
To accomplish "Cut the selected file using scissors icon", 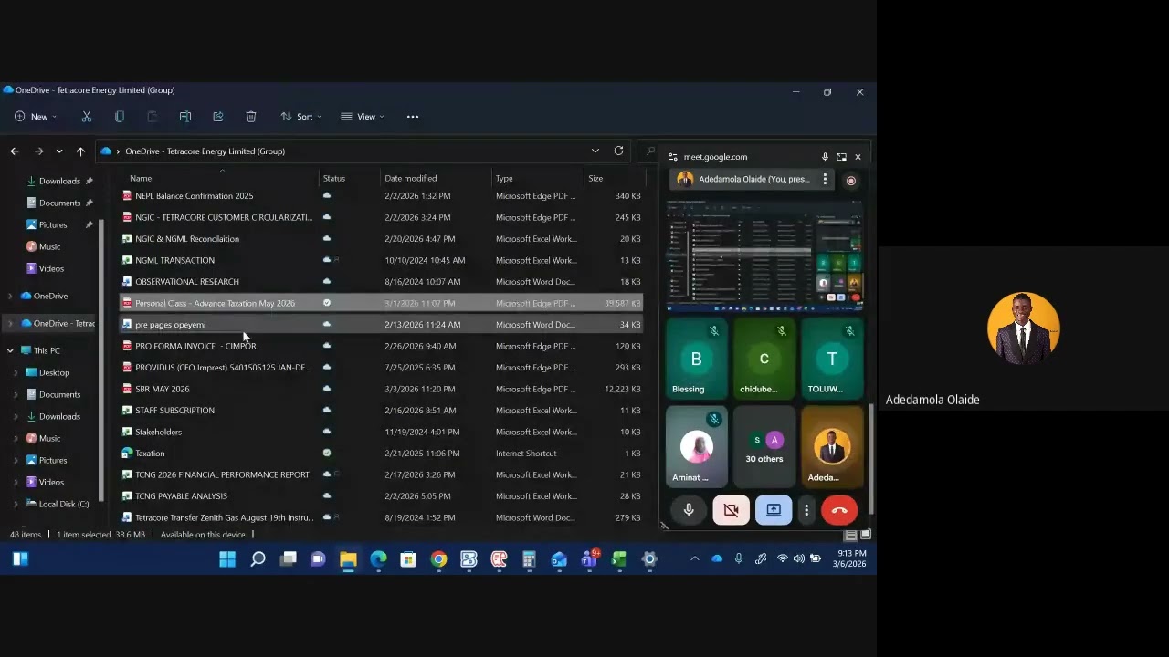I will [87, 117].
